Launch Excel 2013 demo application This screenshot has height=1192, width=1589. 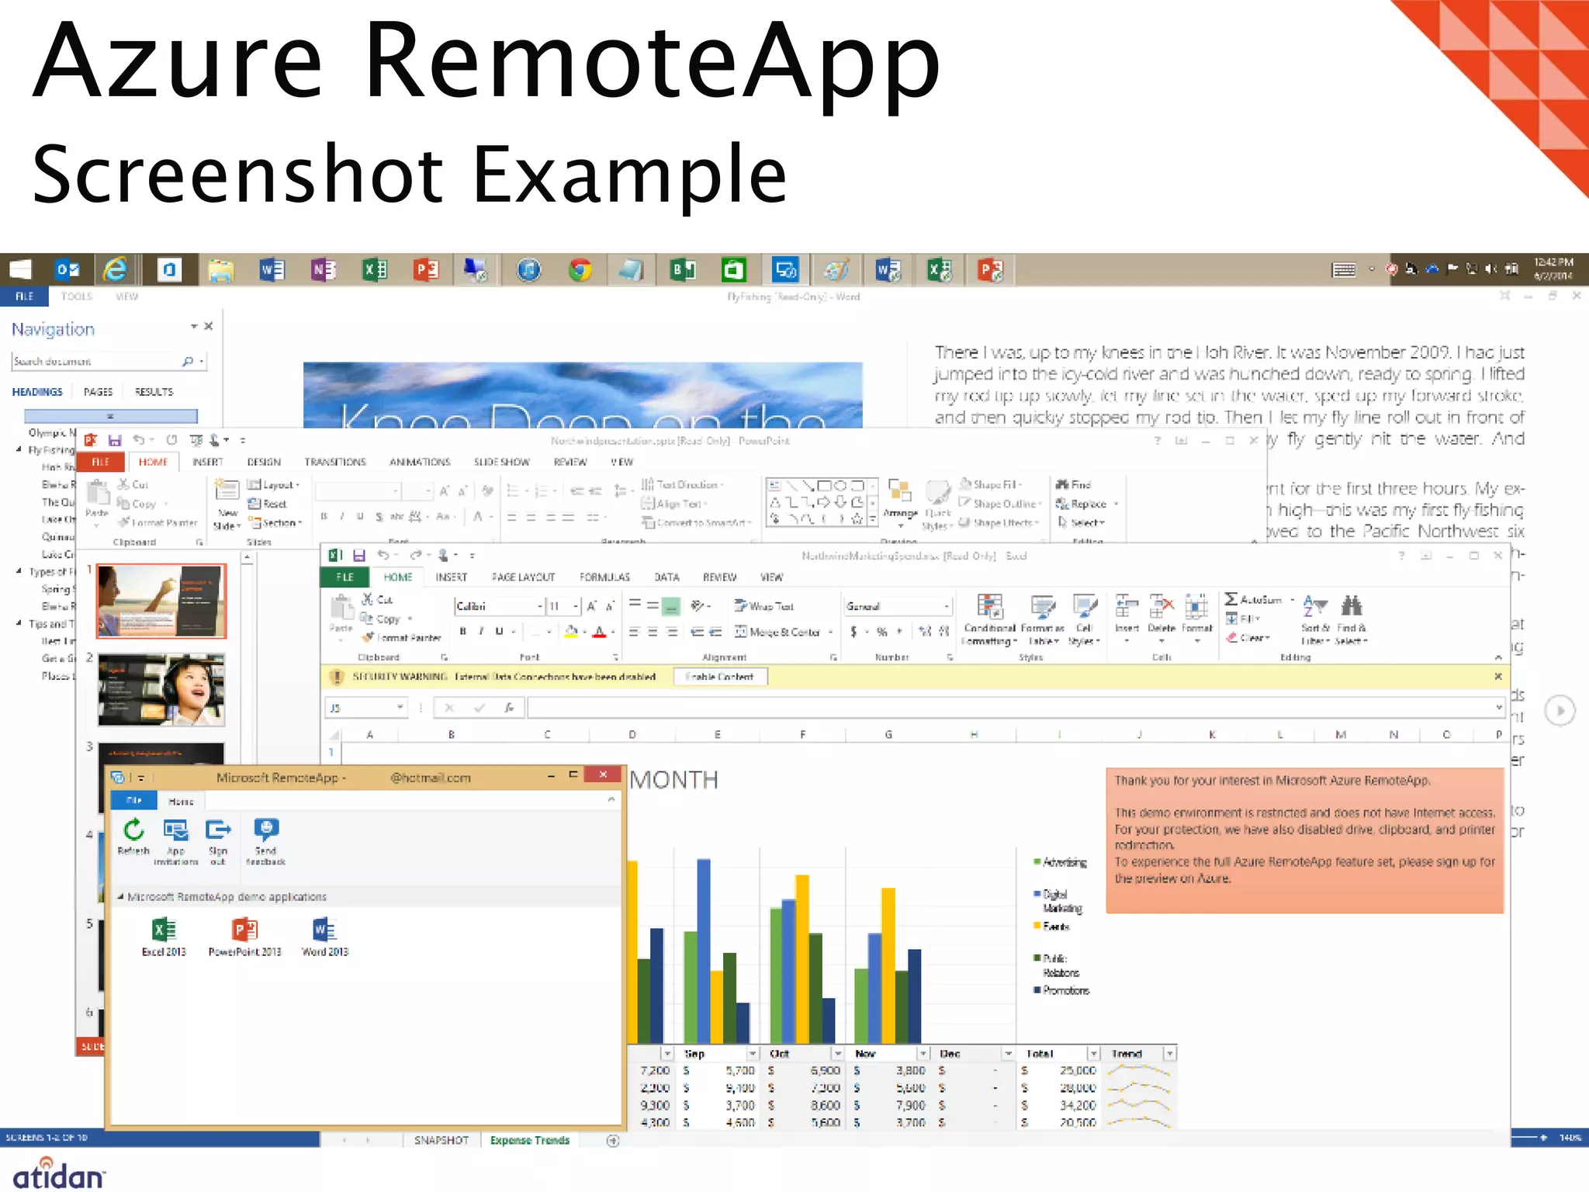pos(164,937)
